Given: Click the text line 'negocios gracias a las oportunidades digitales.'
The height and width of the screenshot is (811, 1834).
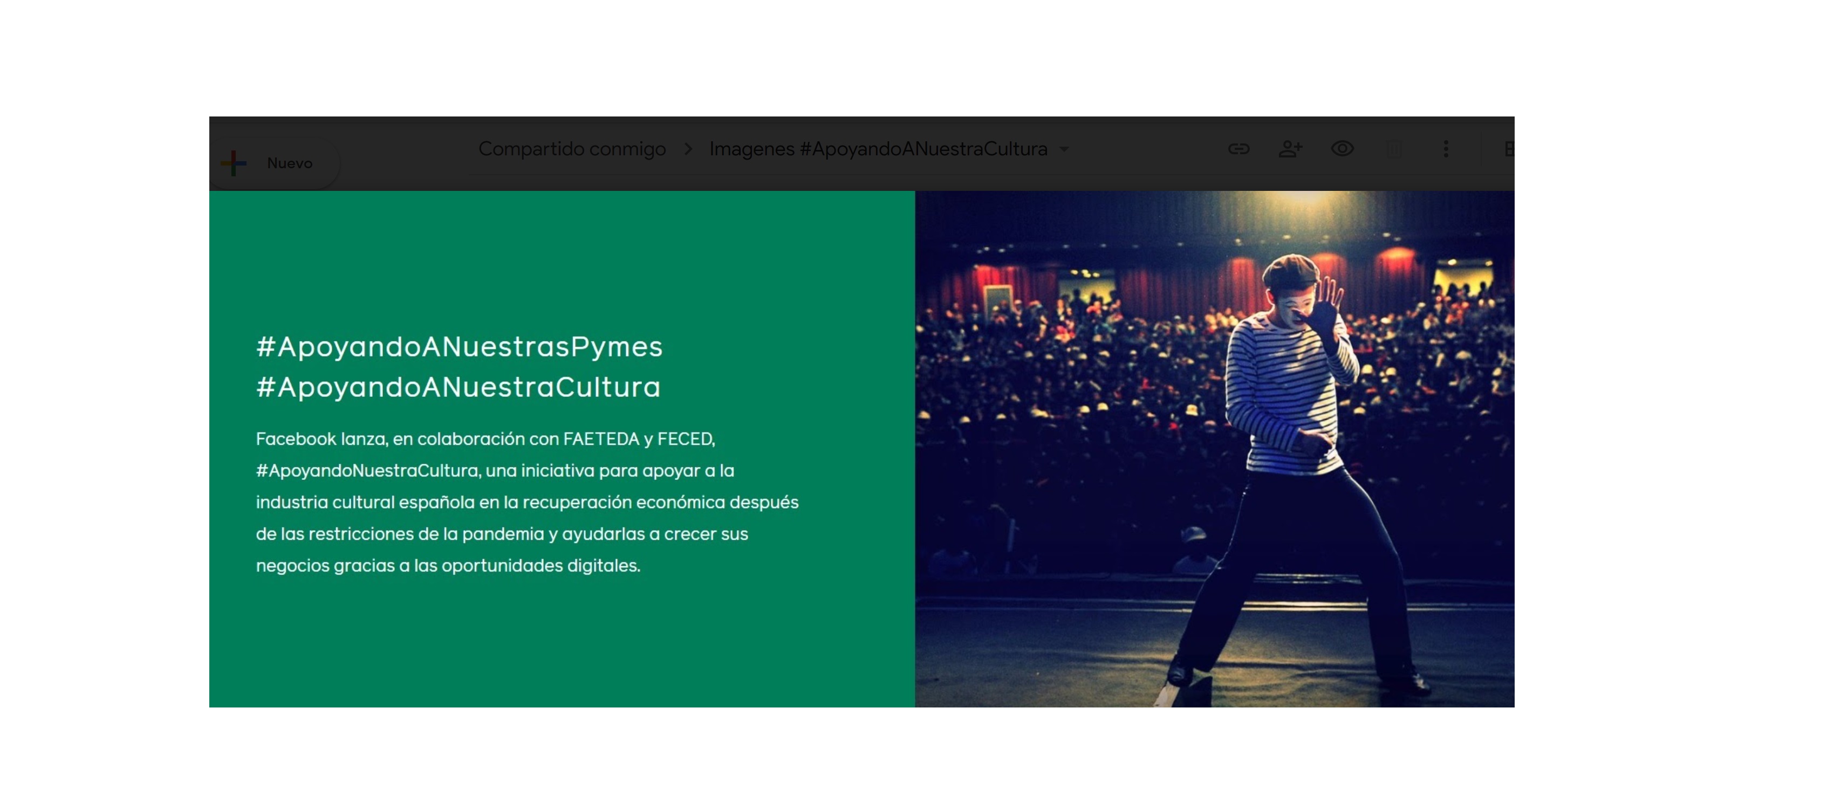Looking at the screenshot, I should click(449, 566).
